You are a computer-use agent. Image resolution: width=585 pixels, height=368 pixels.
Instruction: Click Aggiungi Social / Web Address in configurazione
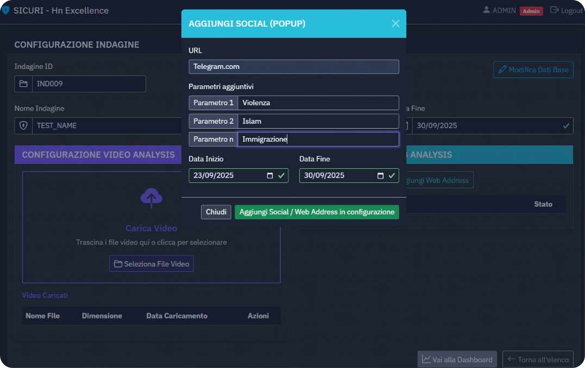317,212
